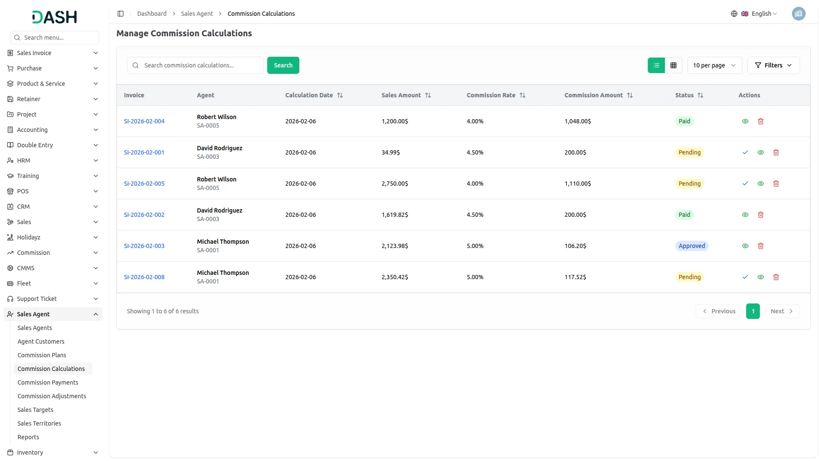Screen dimensions: 821x461
Task: Click delete icon for SI-2026-02-008 row
Action: click(x=776, y=277)
